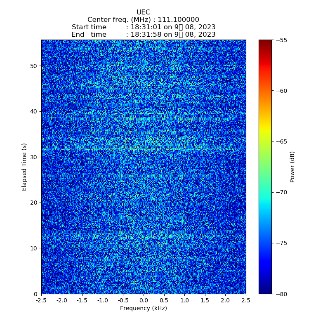Click the 30 elapsed time tick label
The height and width of the screenshot is (330, 330).
[34, 157]
